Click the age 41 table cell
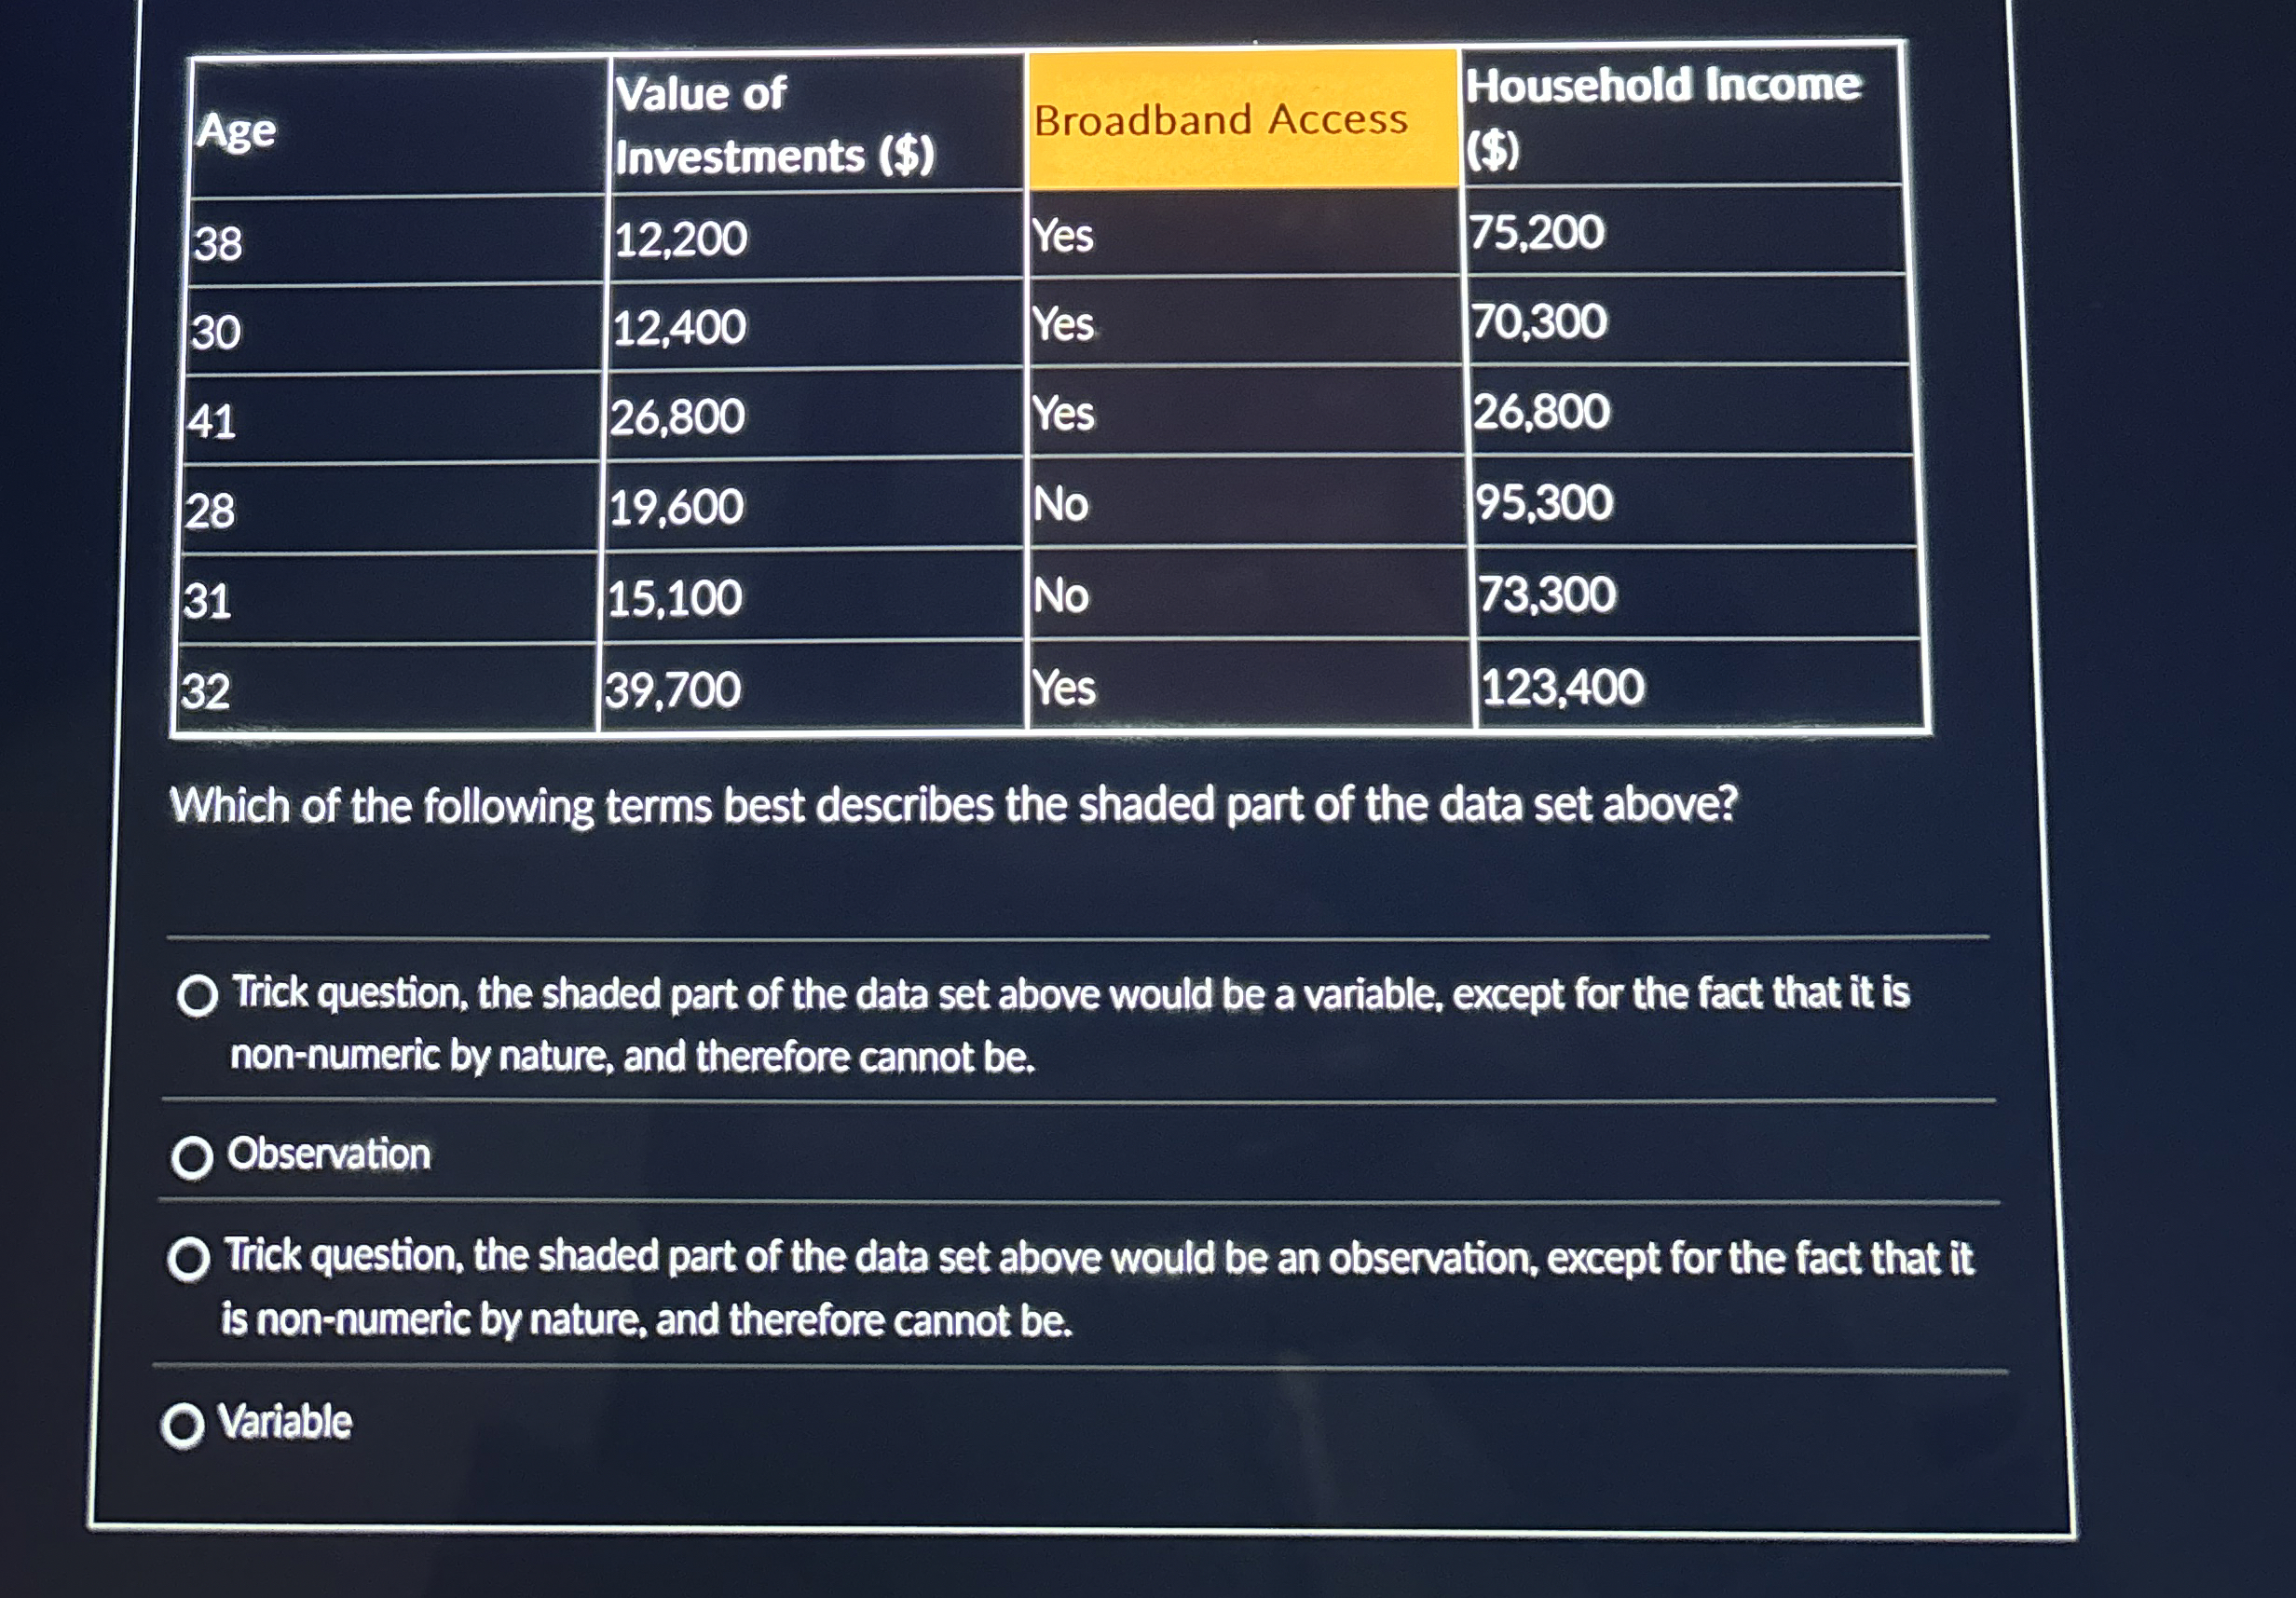The width and height of the screenshot is (2296, 1598). pyautogui.click(x=393, y=419)
